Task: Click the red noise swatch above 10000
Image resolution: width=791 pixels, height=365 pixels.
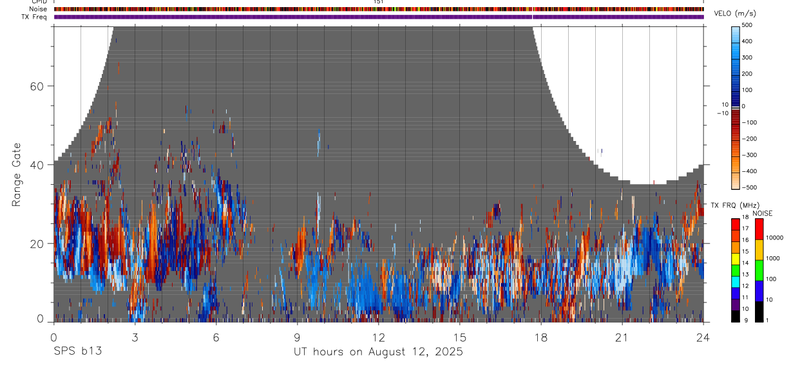Action: coord(758,229)
